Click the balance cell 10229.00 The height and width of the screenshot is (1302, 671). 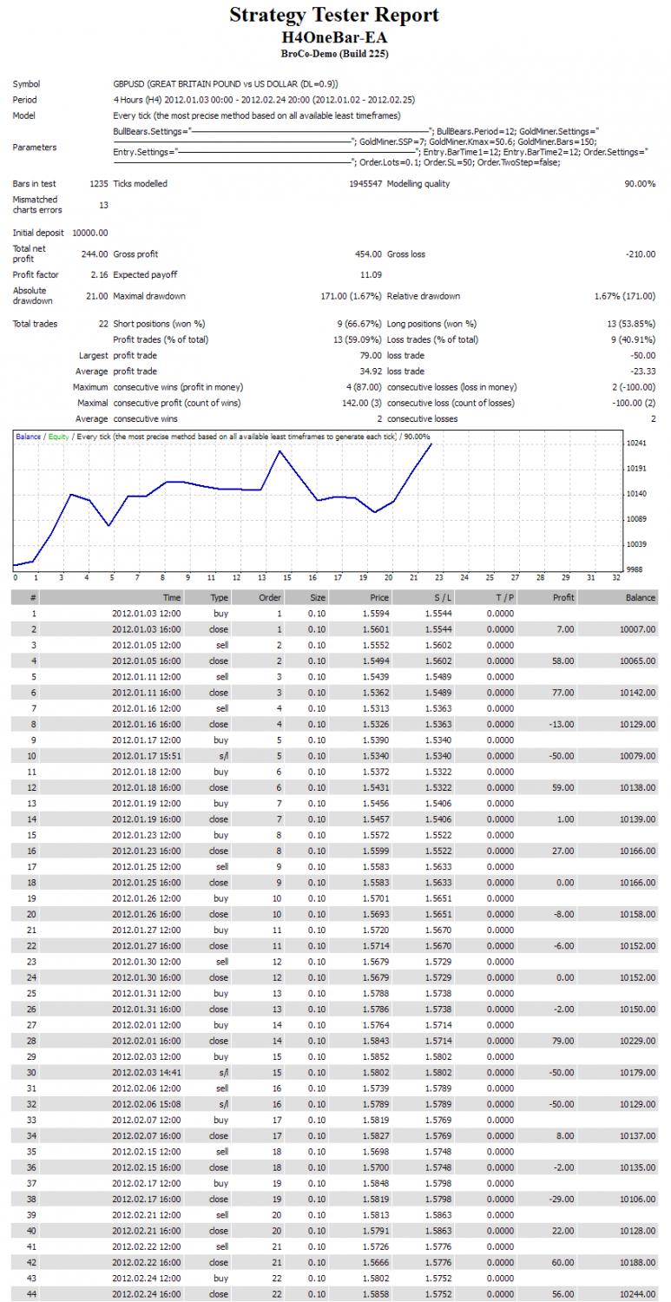[x=639, y=1041]
